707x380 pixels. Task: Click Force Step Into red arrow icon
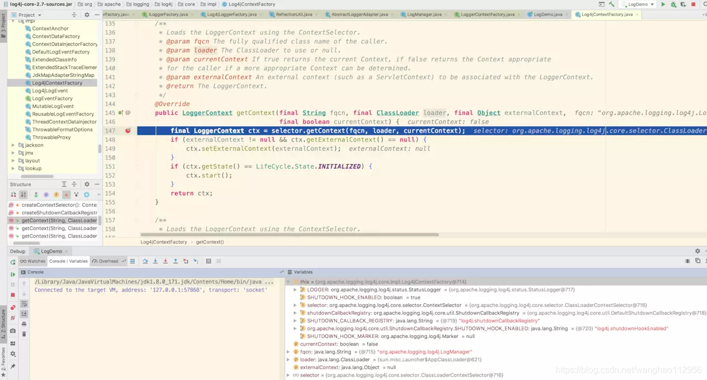[x=165, y=261]
